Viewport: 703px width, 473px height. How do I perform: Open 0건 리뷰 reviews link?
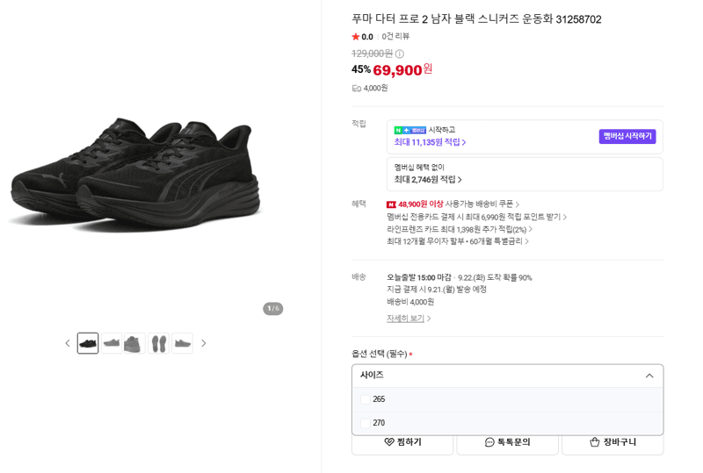pyautogui.click(x=395, y=37)
